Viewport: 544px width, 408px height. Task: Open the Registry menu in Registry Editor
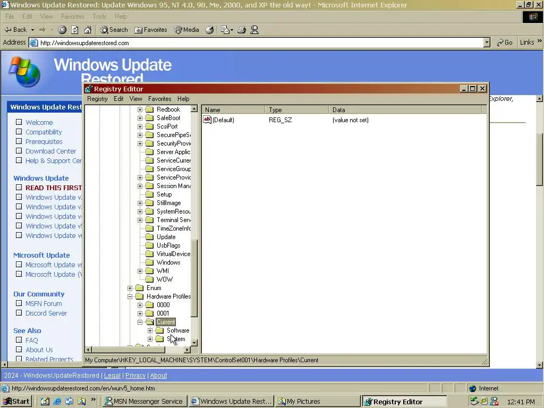pos(98,98)
